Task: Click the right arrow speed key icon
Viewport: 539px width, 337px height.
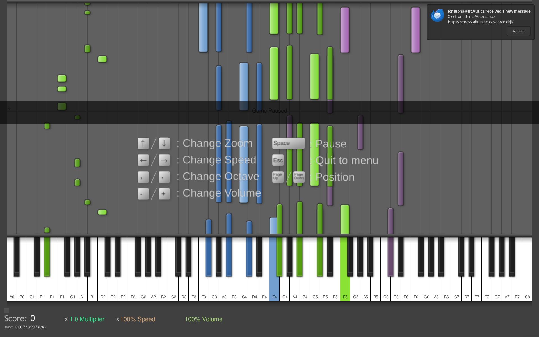Action: coord(164,160)
